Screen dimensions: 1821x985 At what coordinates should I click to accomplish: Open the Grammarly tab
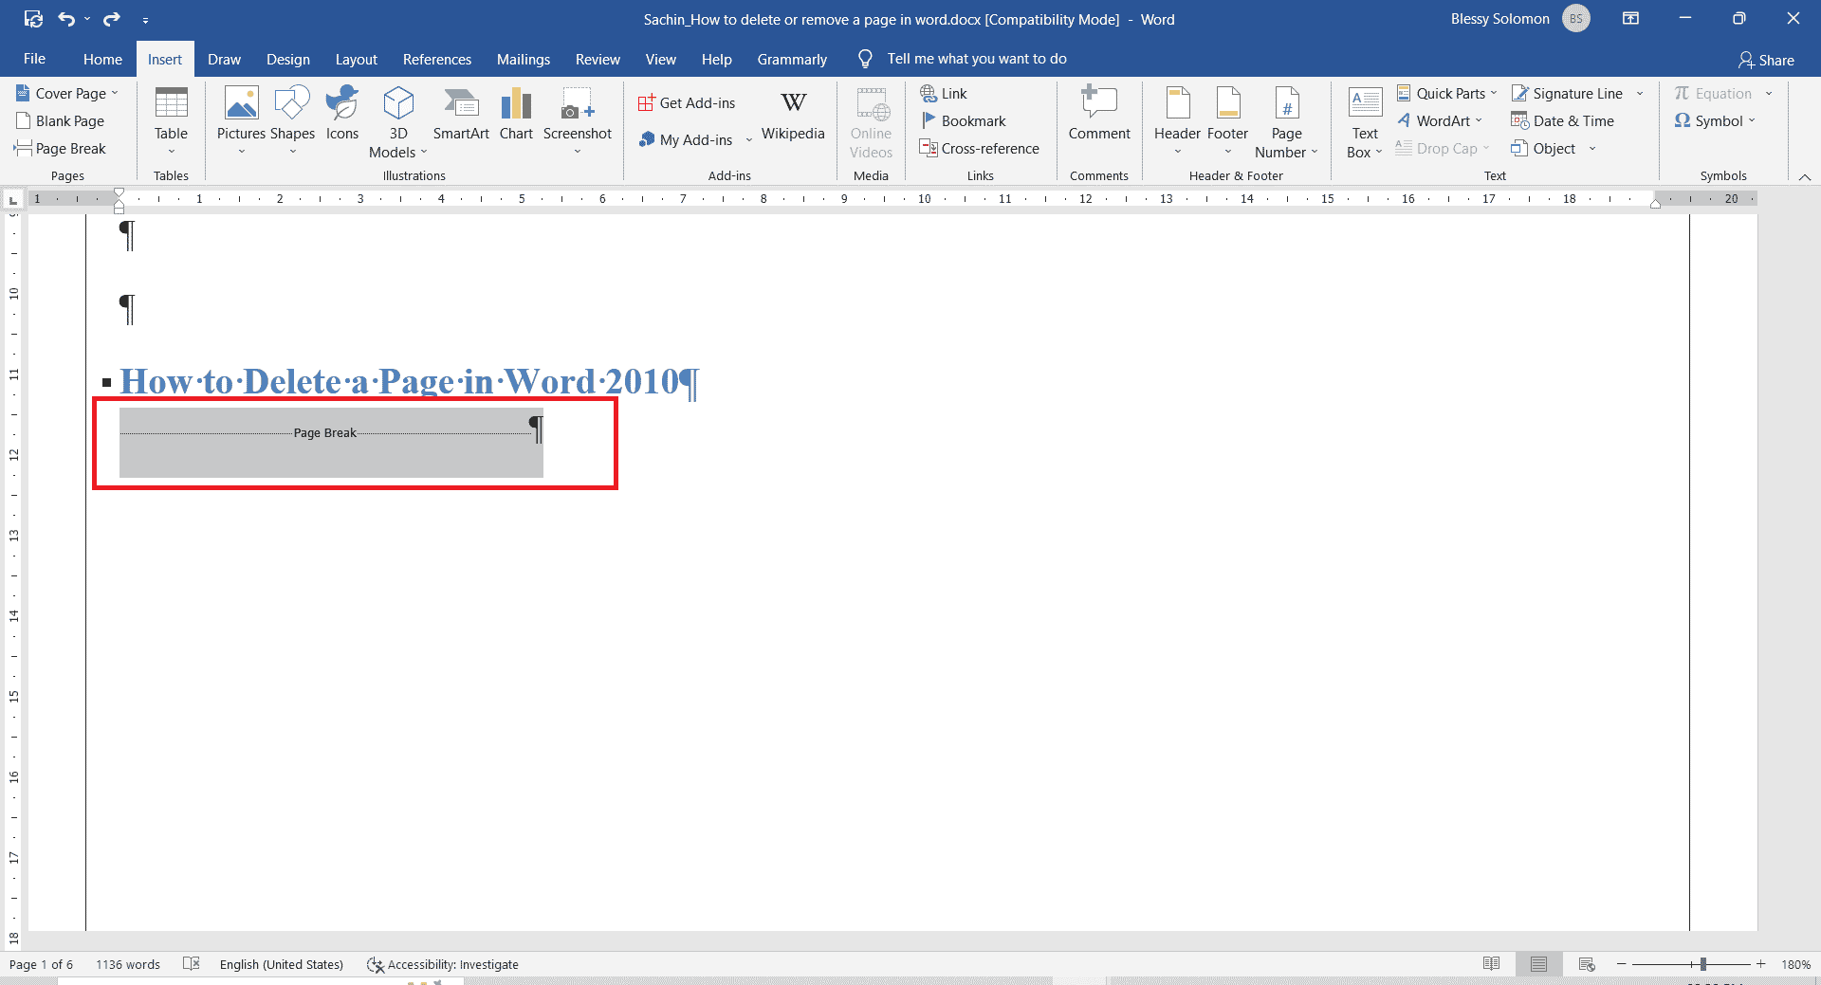[791, 59]
